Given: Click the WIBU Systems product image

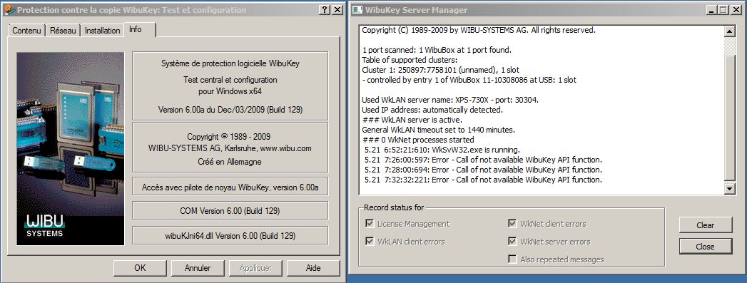Looking at the screenshot, I should coord(71,148).
